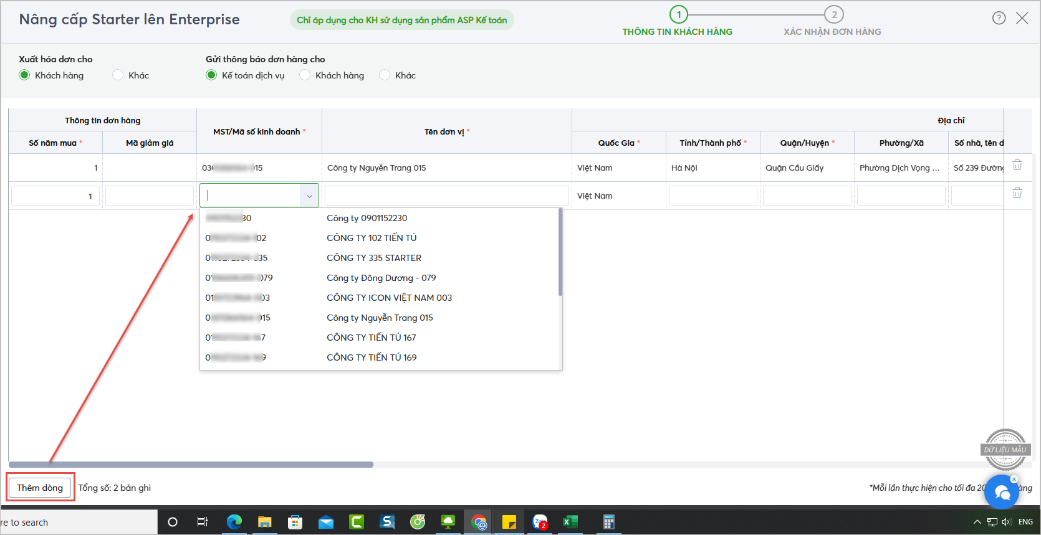1041x535 pixels.
Task: Delete the Công ty Nguyễn Trang 015 row
Action: pyautogui.click(x=1017, y=165)
